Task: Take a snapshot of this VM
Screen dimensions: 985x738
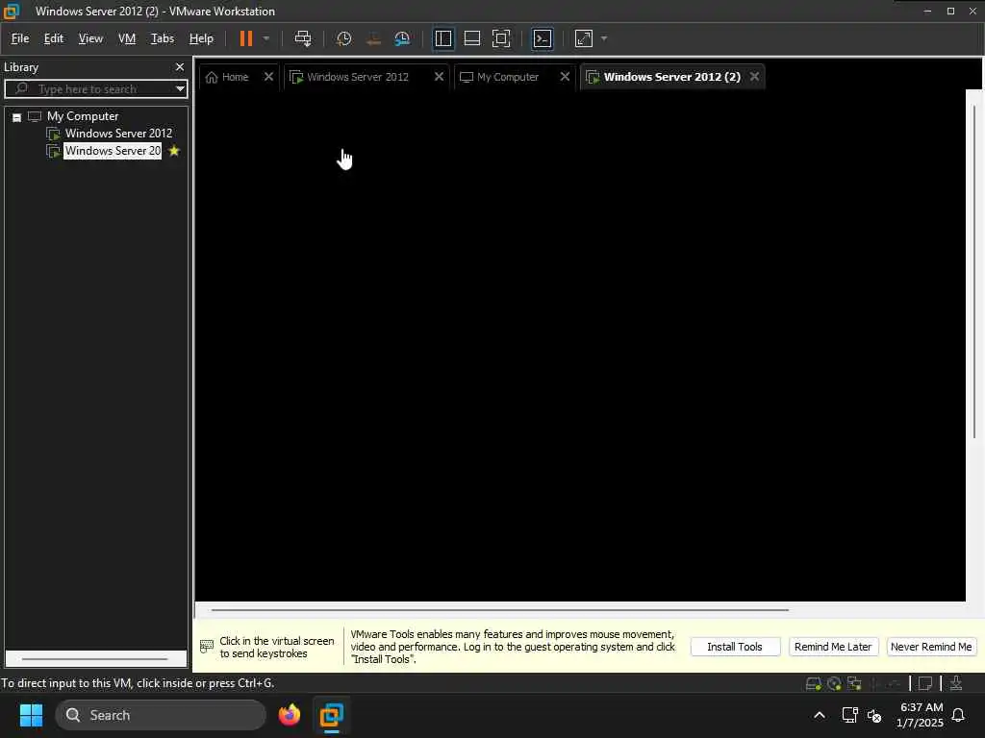Action: click(x=343, y=38)
